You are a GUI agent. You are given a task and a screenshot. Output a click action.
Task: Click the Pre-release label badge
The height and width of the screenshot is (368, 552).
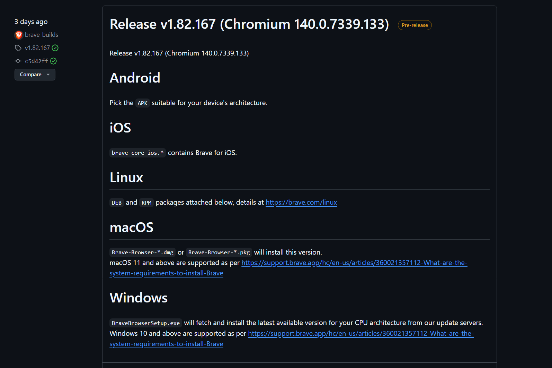[415, 25]
